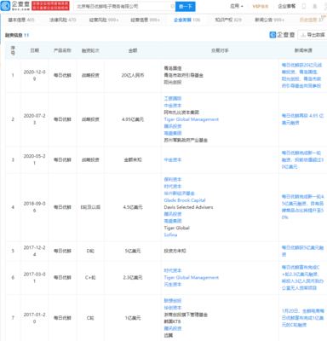Open news link for the 2020-05-21 round
This screenshot has width=327, height=341.
pos(302,159)
